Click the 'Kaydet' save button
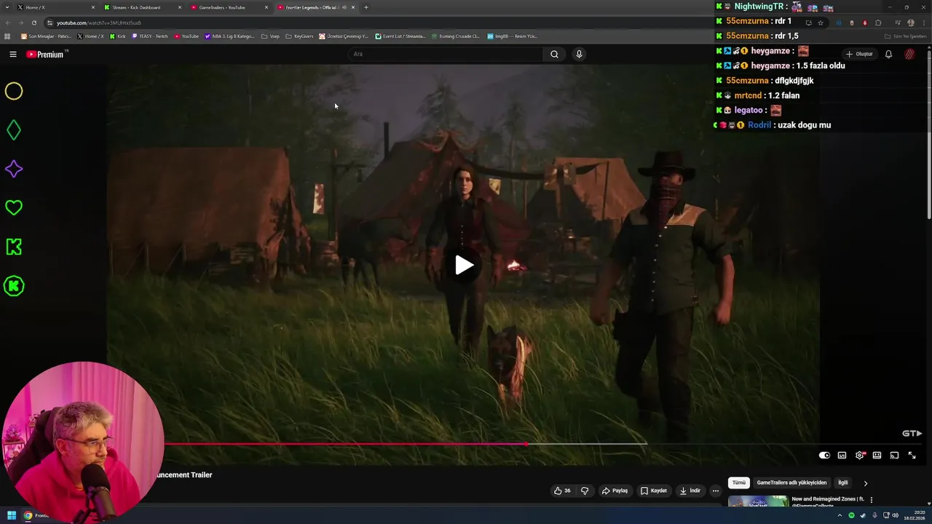 click(654, 491)
